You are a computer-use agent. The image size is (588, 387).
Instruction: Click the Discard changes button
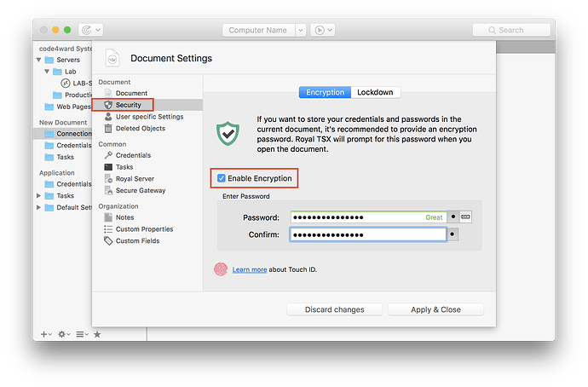coord(334,309)
